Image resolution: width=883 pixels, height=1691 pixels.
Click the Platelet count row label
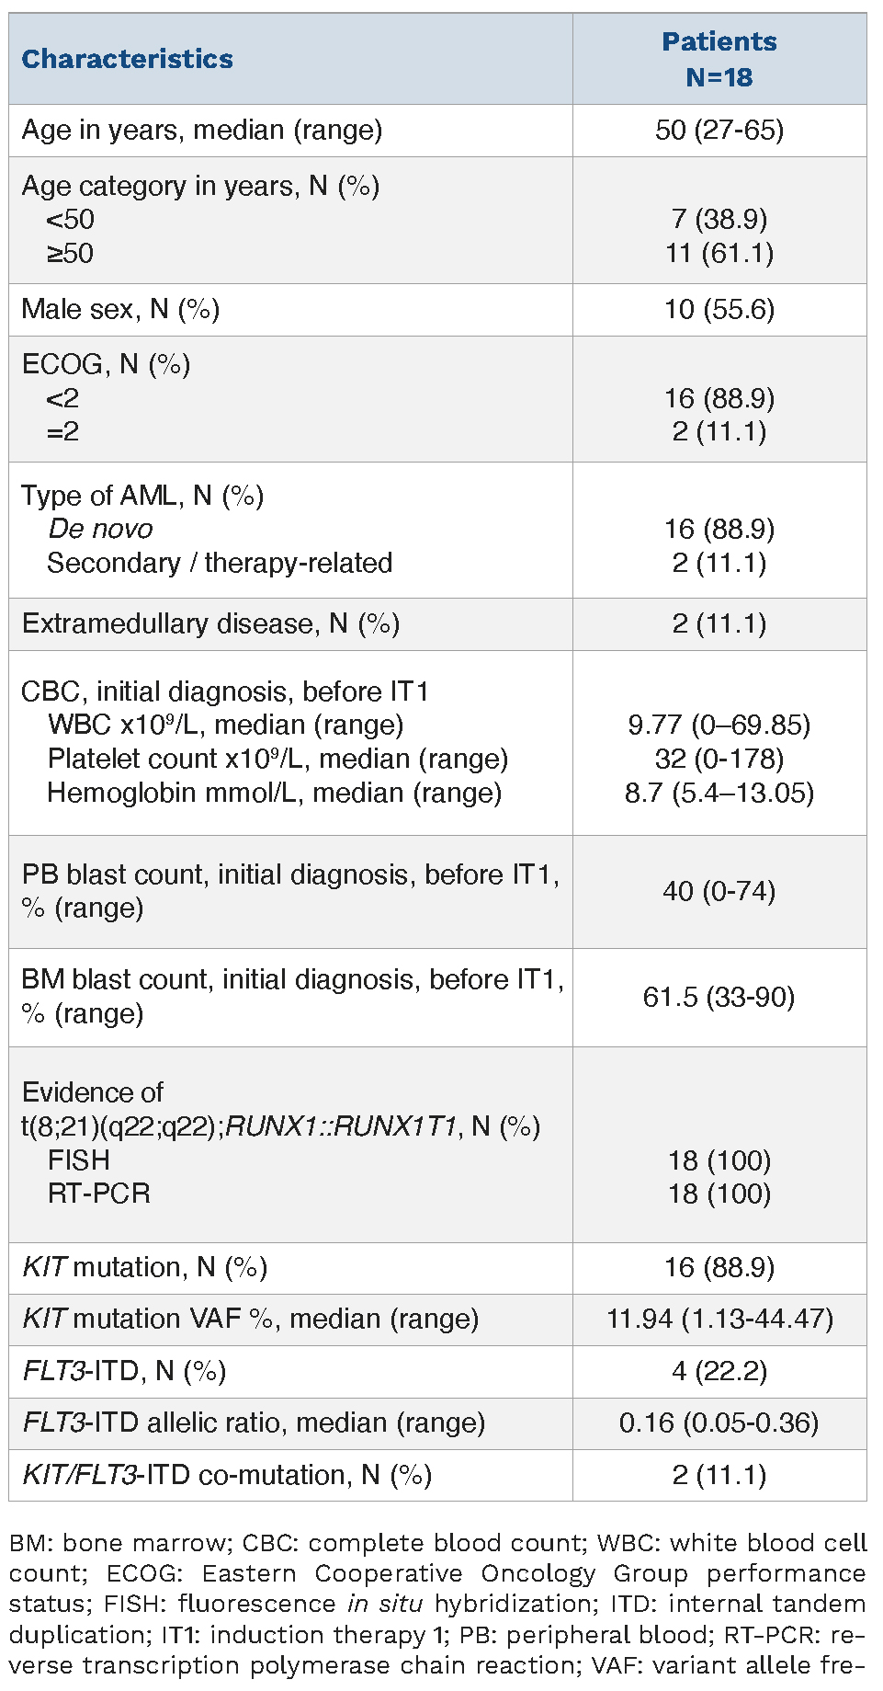[x=277, y=759]
